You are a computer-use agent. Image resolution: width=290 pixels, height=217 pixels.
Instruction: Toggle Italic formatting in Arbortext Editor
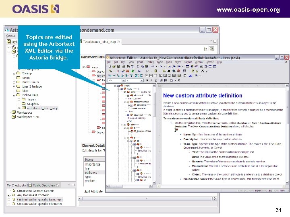tap(151, 80)
